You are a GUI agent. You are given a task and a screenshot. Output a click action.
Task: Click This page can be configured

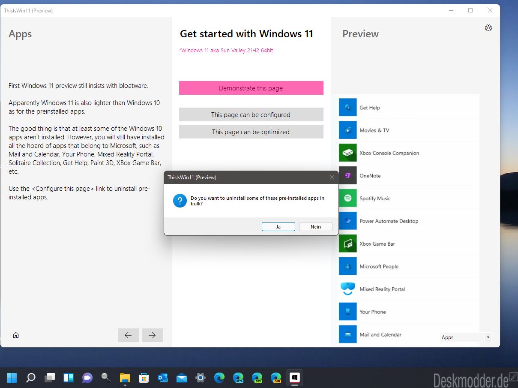(251, 114)
